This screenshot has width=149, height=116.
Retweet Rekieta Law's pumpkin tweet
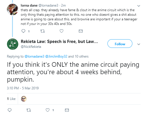(x=29, y=110)
